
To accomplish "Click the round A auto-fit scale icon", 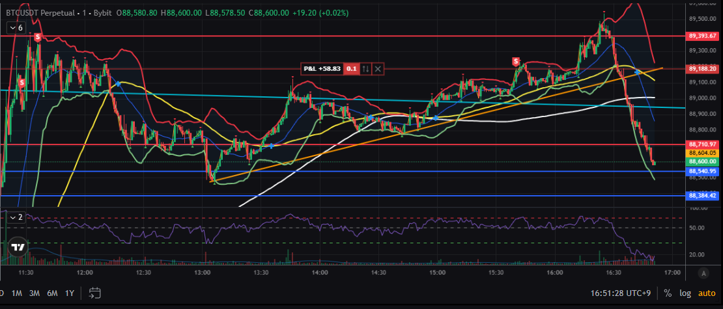I will pos(703,272).
